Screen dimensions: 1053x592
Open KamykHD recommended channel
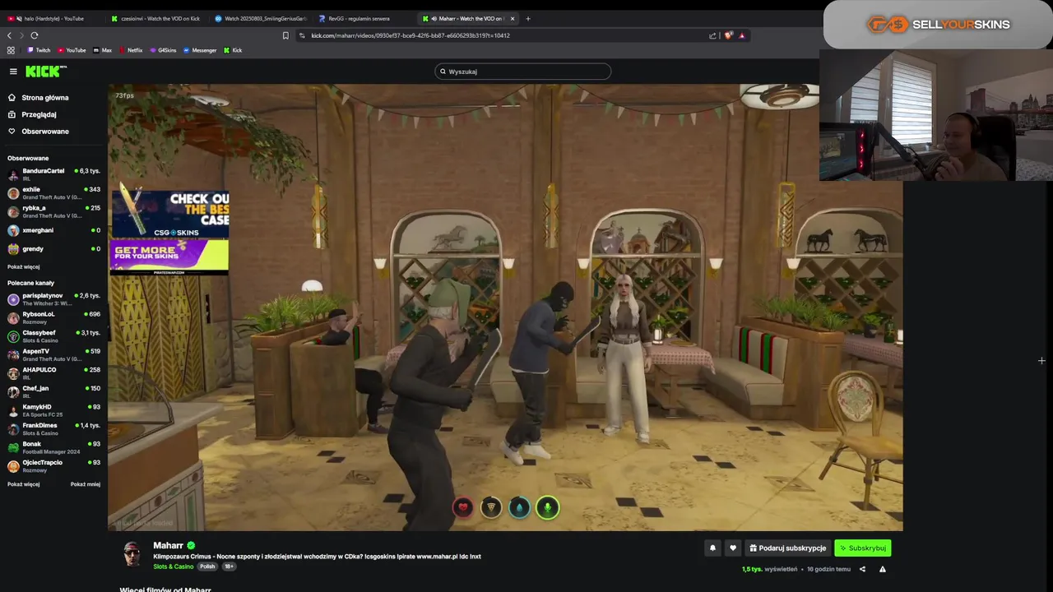click(x=53, y=410)
